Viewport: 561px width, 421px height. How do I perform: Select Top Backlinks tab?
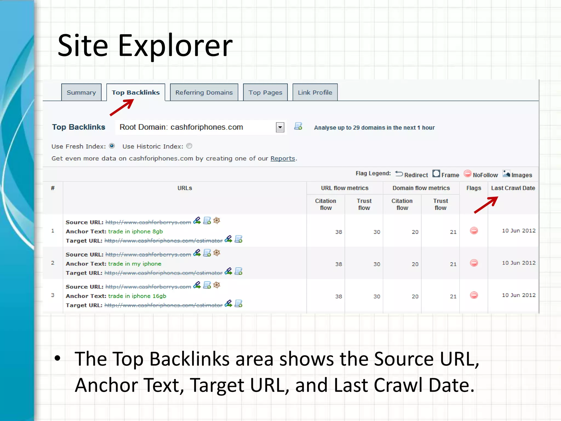136,92
